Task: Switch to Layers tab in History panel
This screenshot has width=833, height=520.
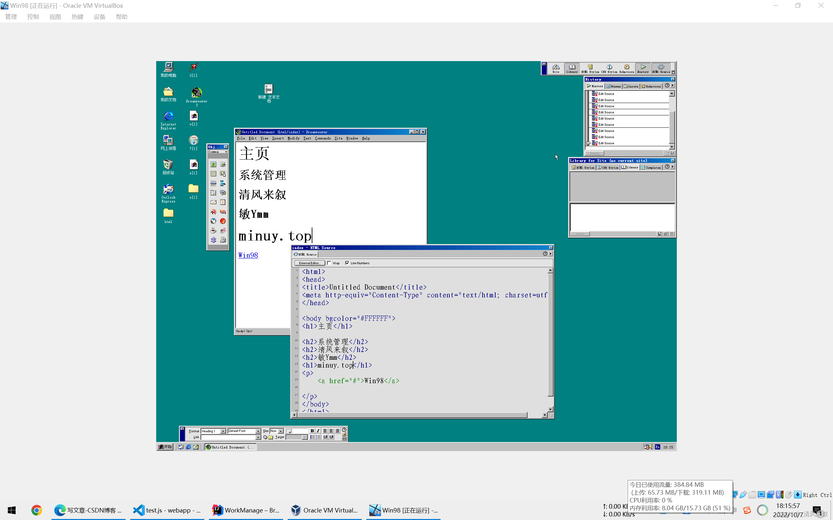Action: click(631, 86)
